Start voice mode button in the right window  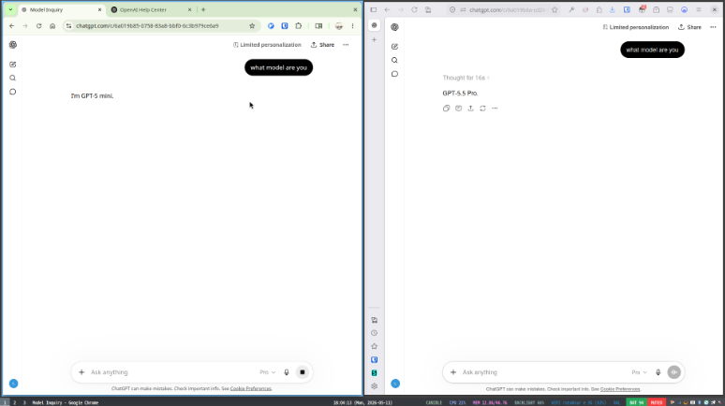674,372
